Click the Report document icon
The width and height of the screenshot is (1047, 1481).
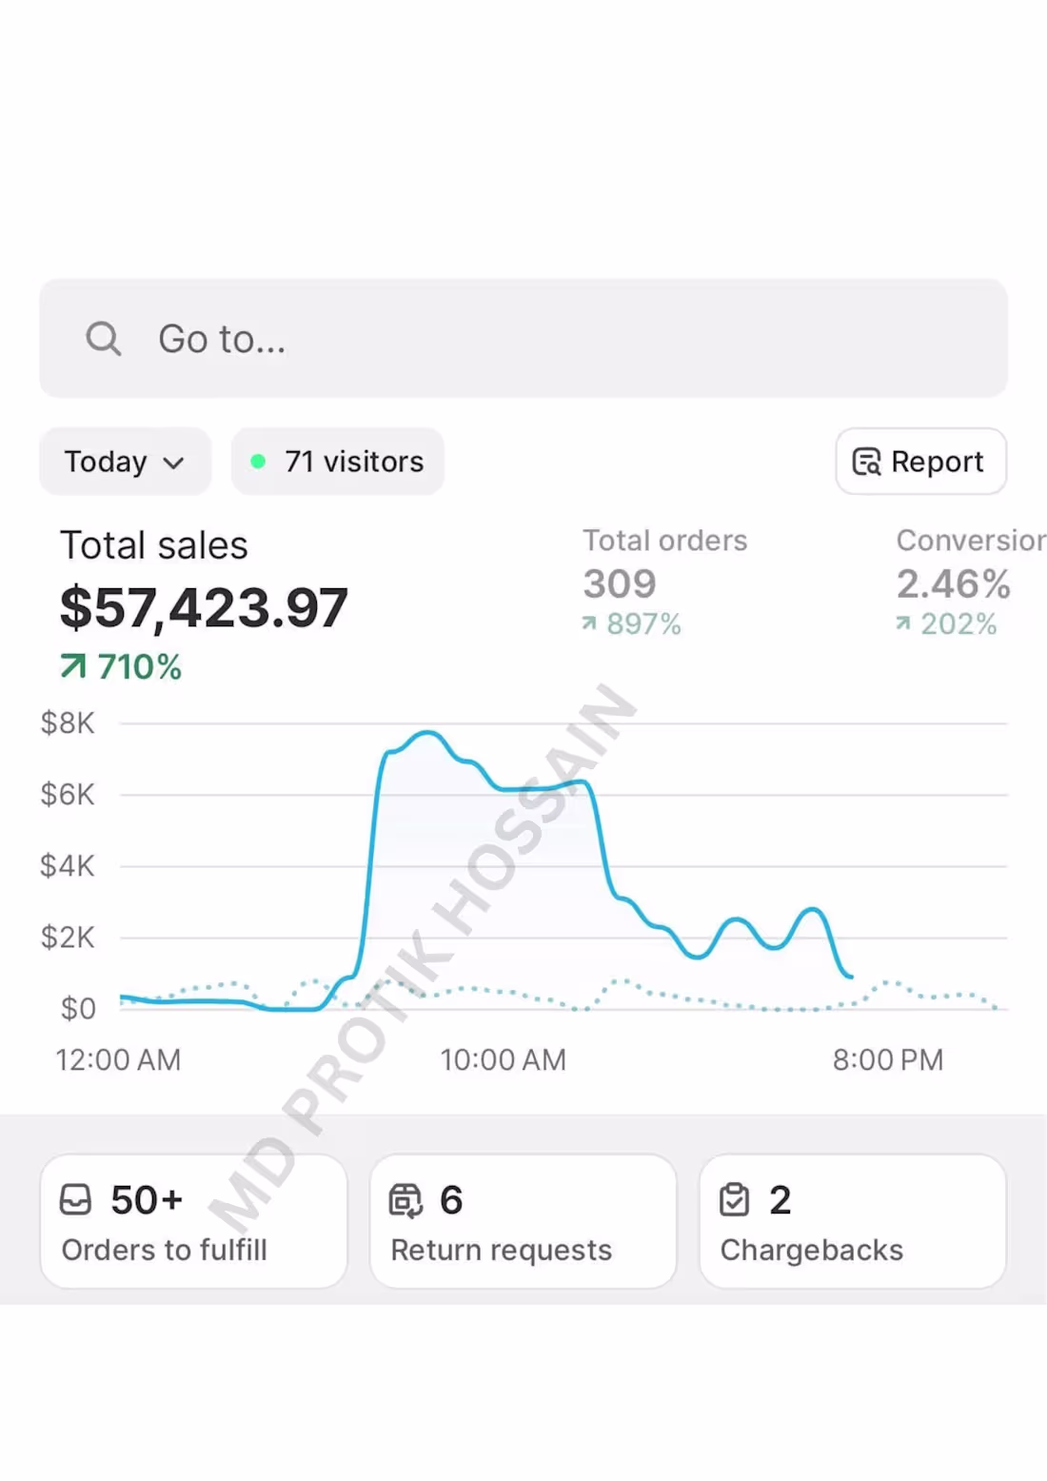coord(866,462)
